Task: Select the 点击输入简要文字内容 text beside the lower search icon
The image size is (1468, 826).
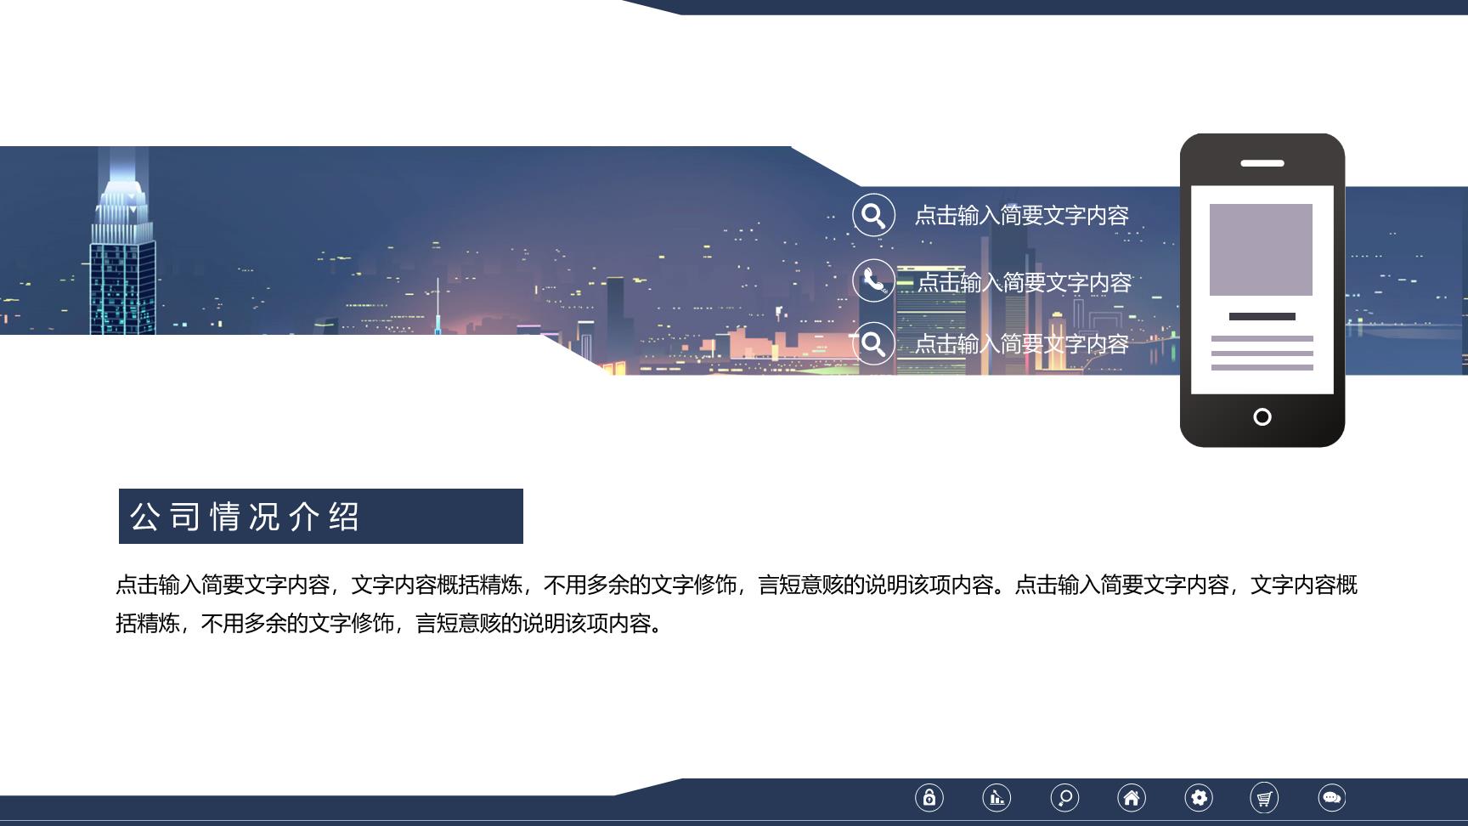Action: pos(1021,344)
